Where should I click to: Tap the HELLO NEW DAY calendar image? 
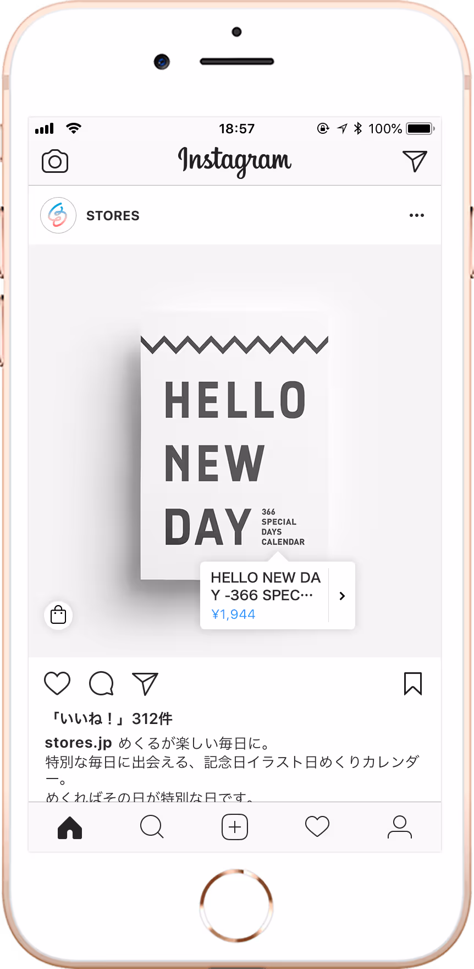235,450
